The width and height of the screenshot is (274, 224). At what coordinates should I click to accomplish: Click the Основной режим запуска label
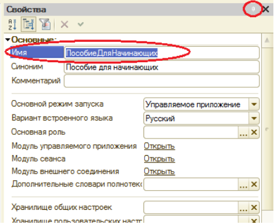click(57, 104)
